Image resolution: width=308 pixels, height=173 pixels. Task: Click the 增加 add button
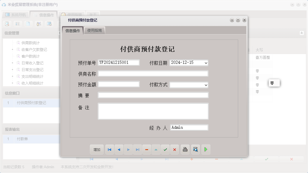(x=96, y=149)
